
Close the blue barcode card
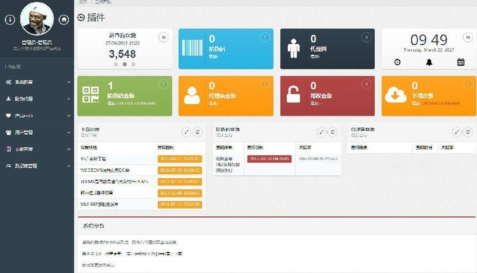tap(265, 38)
